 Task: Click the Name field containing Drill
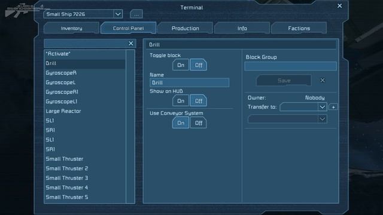click(x=189, y=82)
